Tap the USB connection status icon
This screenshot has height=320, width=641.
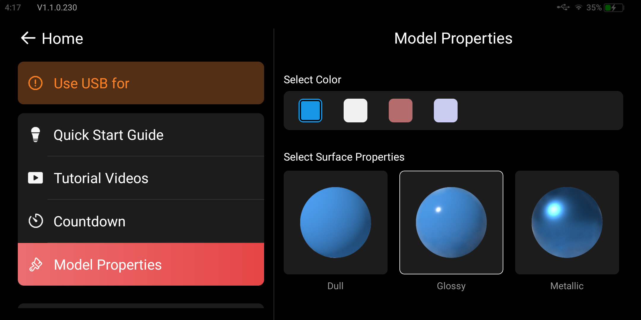(x=563, y=7)
